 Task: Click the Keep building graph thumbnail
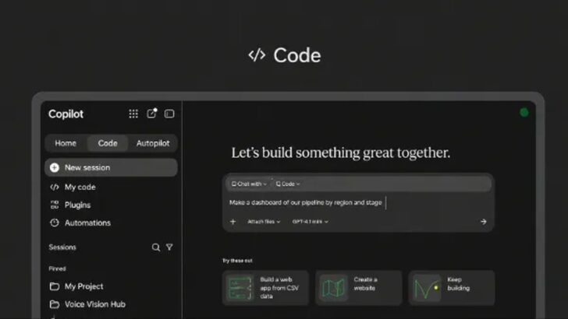426,288
